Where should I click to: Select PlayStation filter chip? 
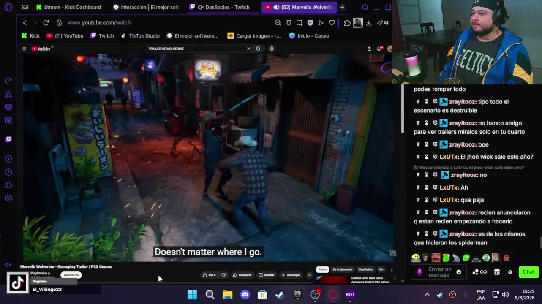click(x=365, y=269)
